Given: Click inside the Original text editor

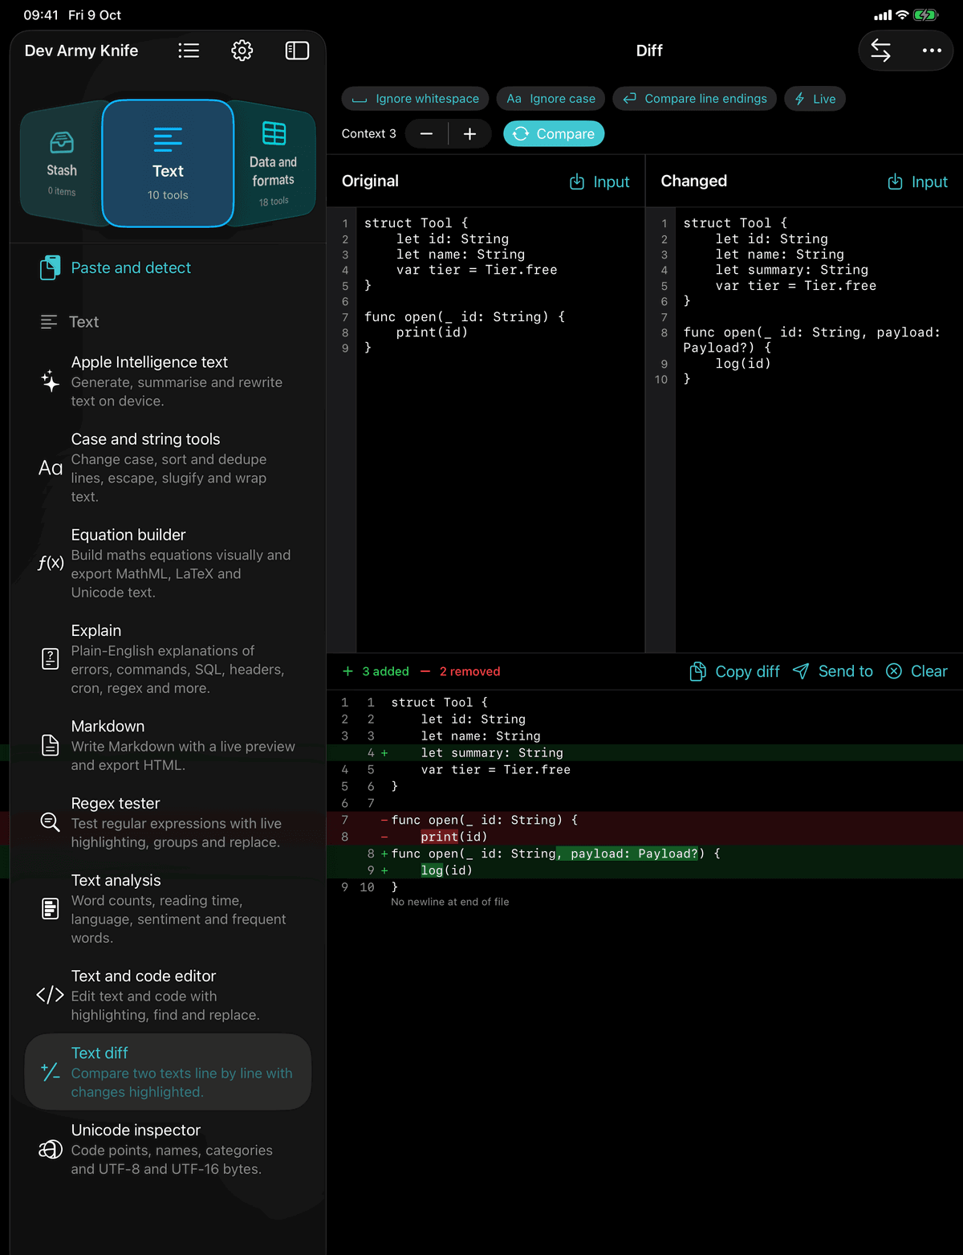Looking at the screenshot, I should (x=499, y=430).
